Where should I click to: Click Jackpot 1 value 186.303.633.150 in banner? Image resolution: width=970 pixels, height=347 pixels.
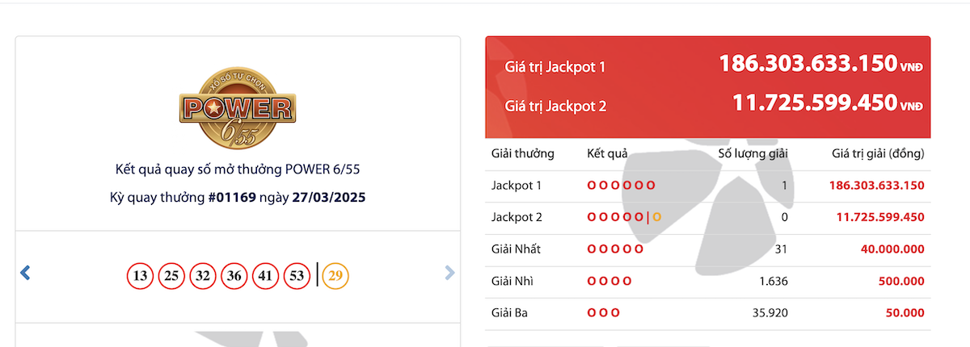pos(808,64)
